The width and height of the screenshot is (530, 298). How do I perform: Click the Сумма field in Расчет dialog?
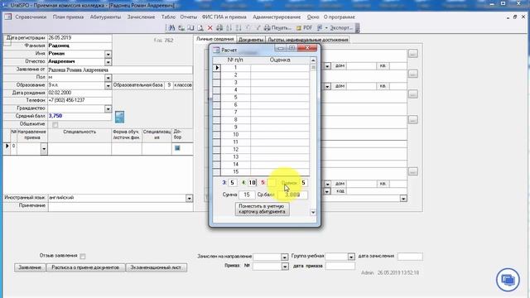point(247,195)
